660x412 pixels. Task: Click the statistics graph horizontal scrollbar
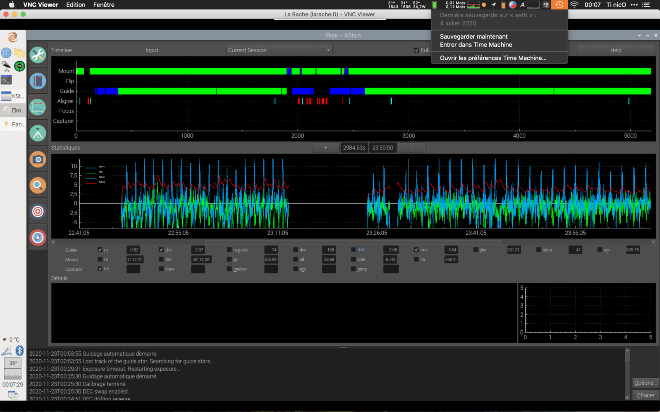353,242
